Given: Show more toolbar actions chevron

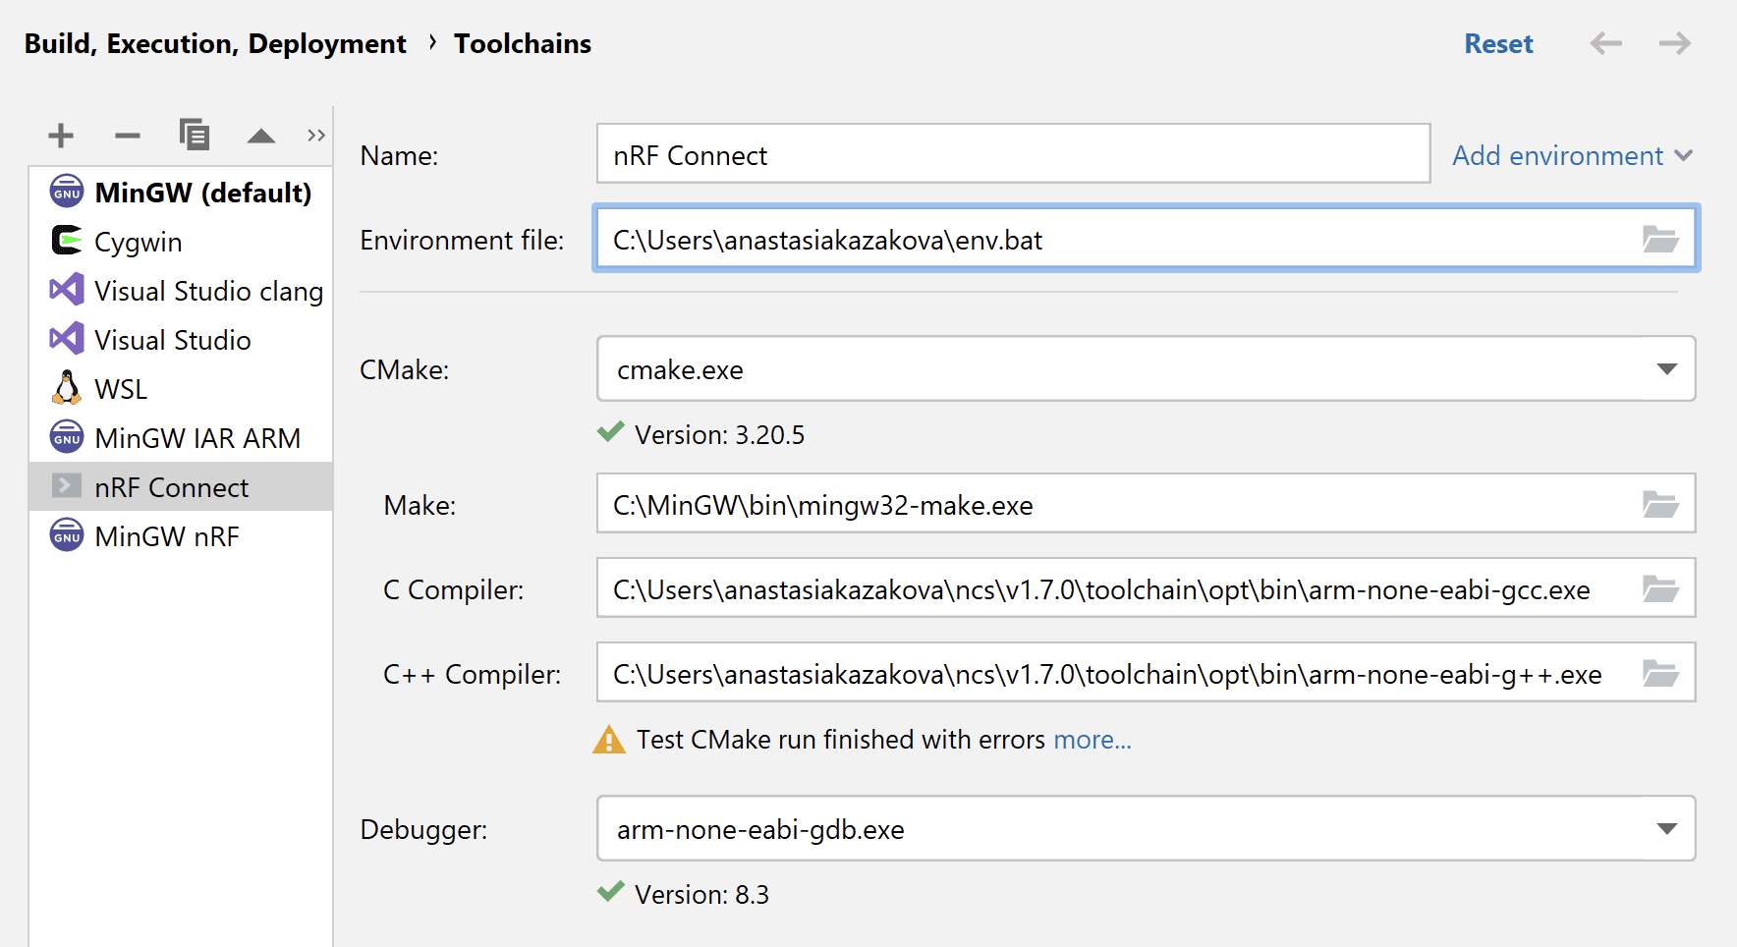Looking at the screenshot, I should coord(315,136).
